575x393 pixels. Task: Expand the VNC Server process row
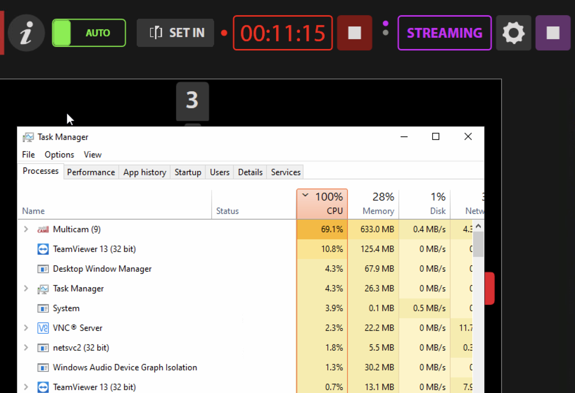click(26, 328)
